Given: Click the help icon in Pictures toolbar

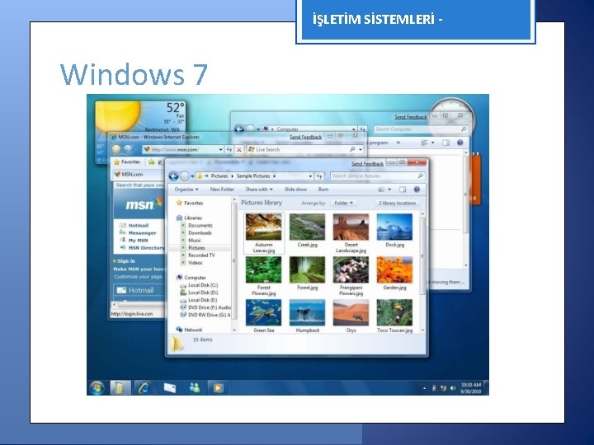Looking at the screenshot, I should [x=417, y=190].
